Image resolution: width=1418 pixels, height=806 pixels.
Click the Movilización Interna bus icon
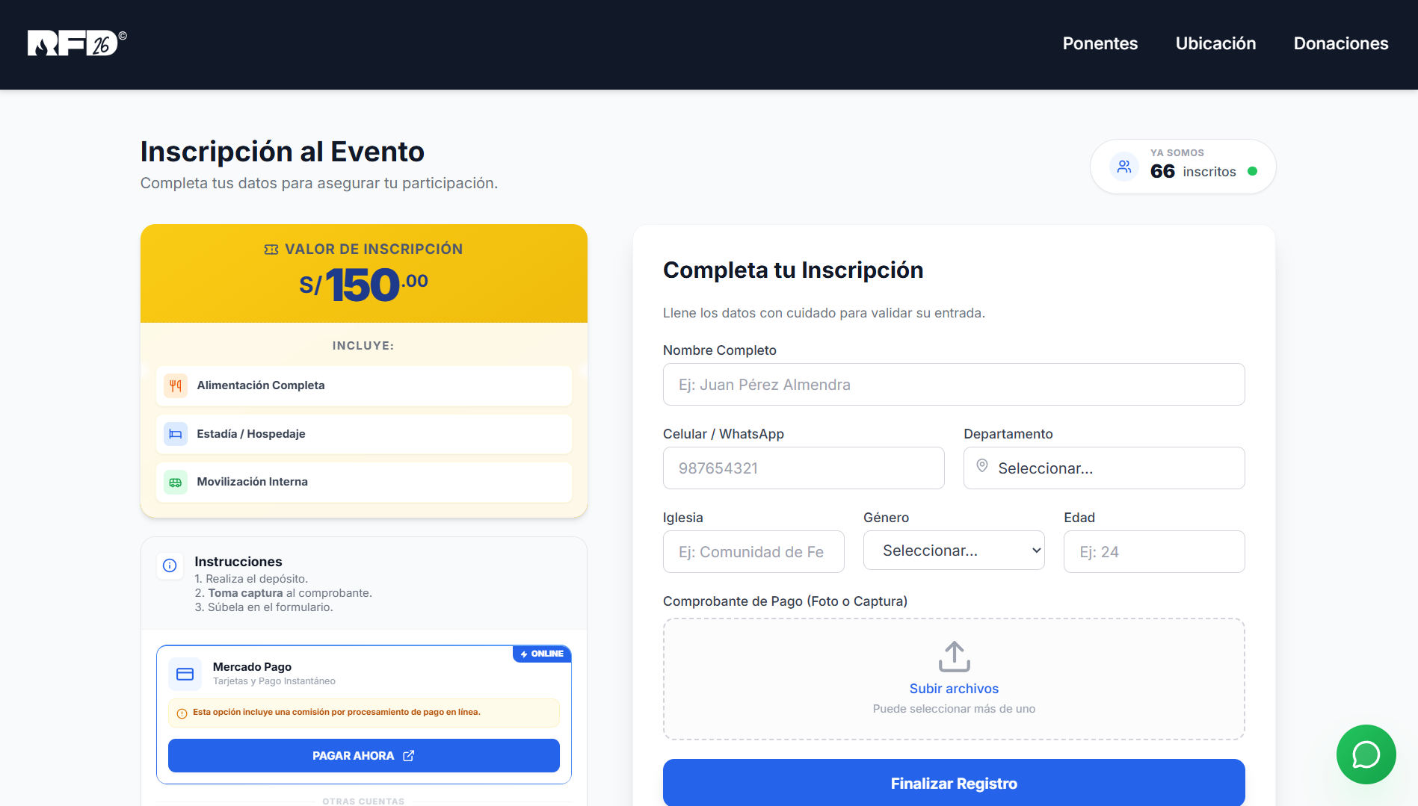click(x=176, y=483)
